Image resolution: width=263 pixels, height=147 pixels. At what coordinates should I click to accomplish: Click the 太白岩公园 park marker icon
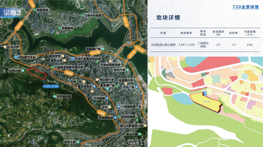[x=55, y=96]
